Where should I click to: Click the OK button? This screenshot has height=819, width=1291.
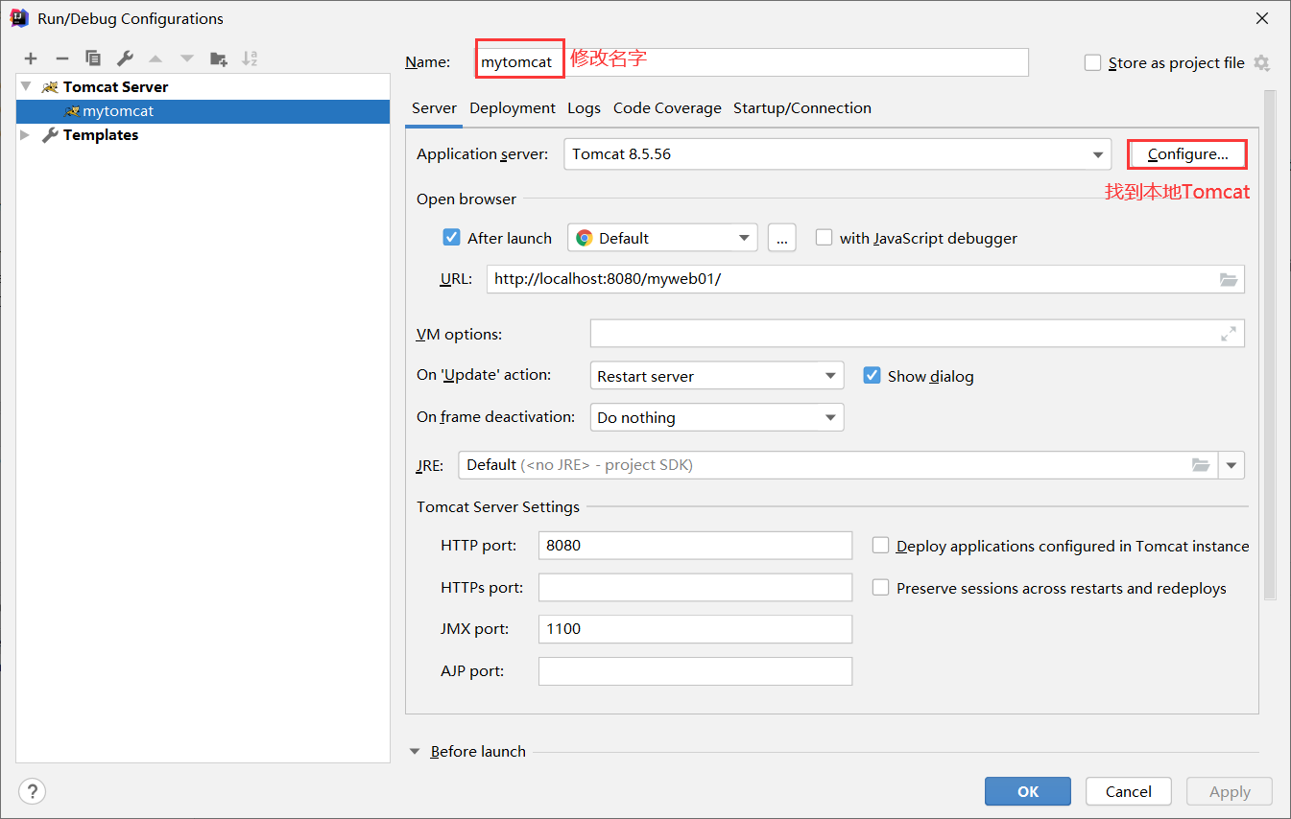pos(1028,791)
